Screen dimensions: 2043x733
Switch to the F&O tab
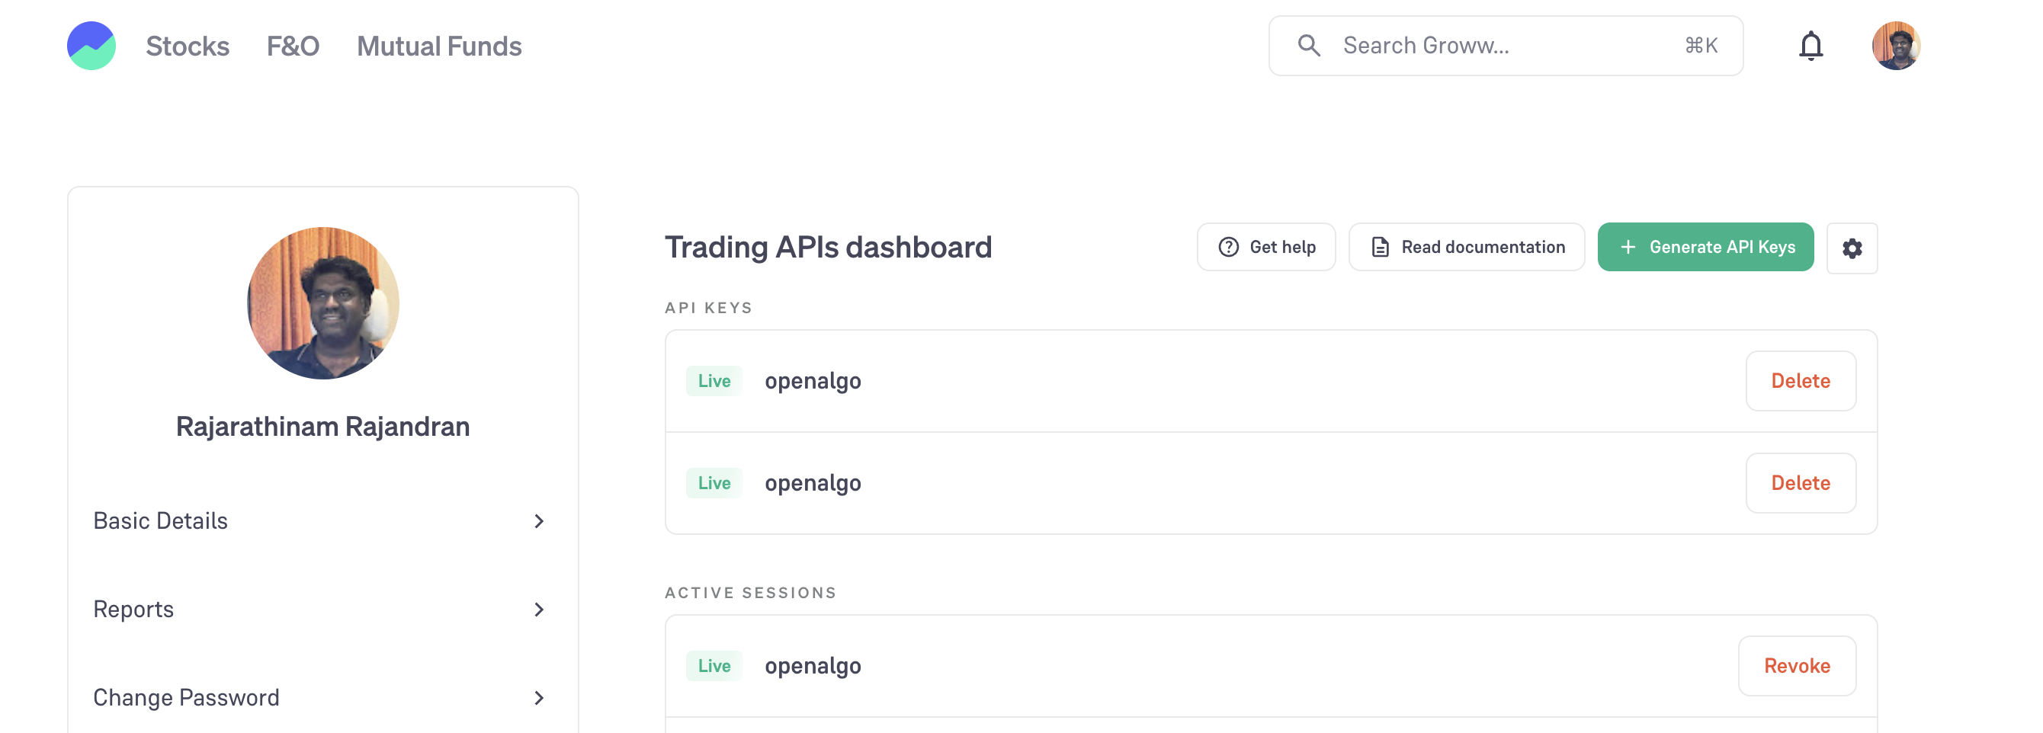pos(293,46)
